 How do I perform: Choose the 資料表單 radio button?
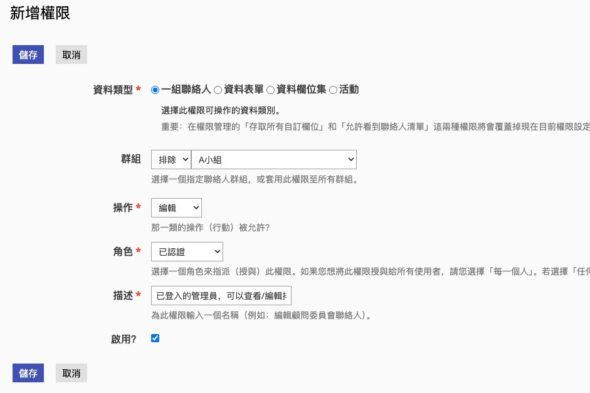(218, 90)
